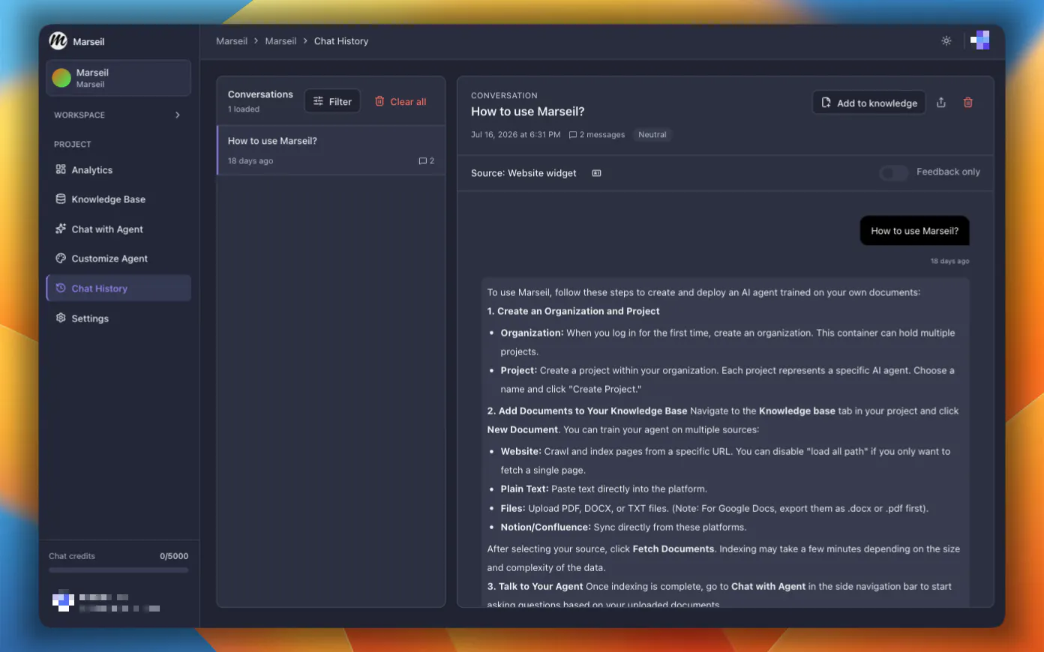Screen dimensions: 1044x652
Task: Click the 'Jul 16, 2026 at 6:31 PM' timestamp
Action: [515, 135]
